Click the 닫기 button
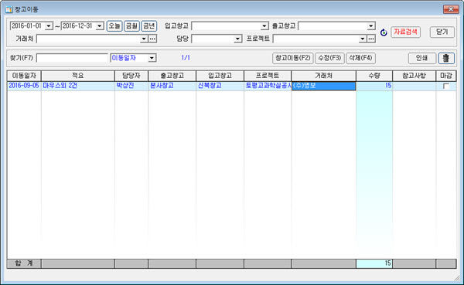Screen dimensions: 464x285 pos(442,32)
